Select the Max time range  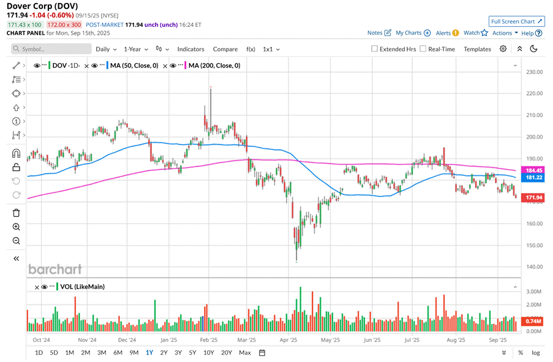pos(245,352)
